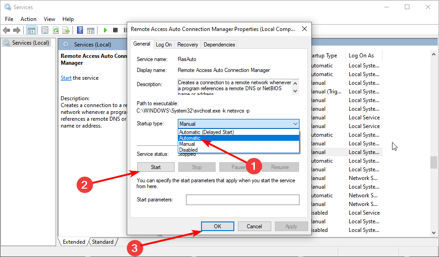Click the Forward arrow toolbar icon
This screenshot has height=257, width=439.
(x=17, y=30)
